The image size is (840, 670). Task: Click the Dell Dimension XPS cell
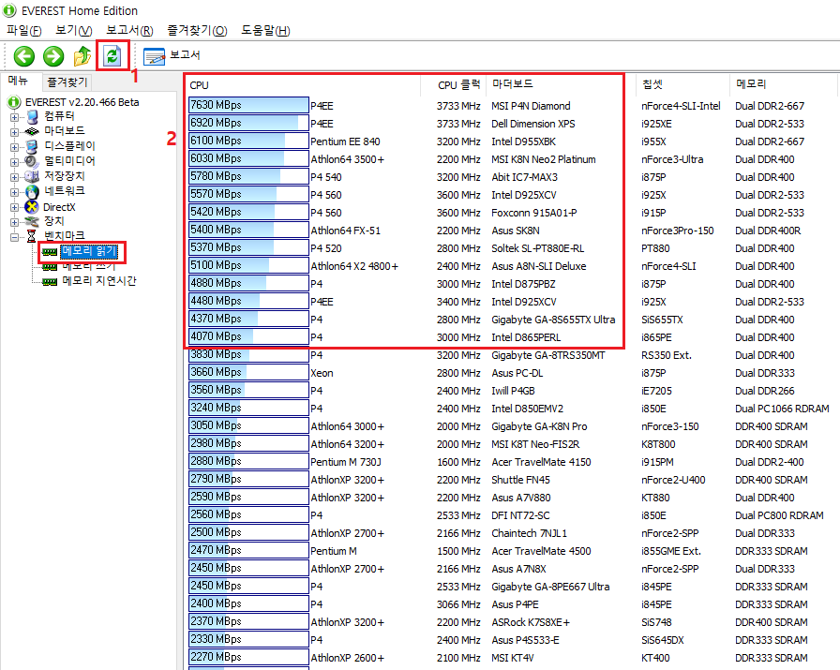pos(533,124)
